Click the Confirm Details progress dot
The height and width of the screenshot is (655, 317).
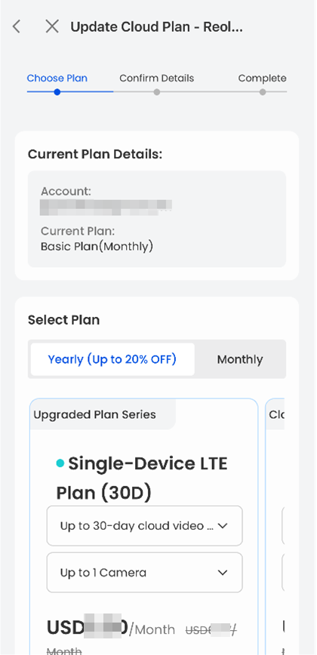click(157, 92)
